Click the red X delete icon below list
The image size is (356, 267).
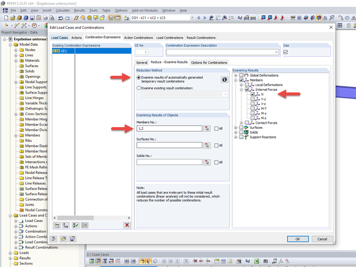coord(127,225)
